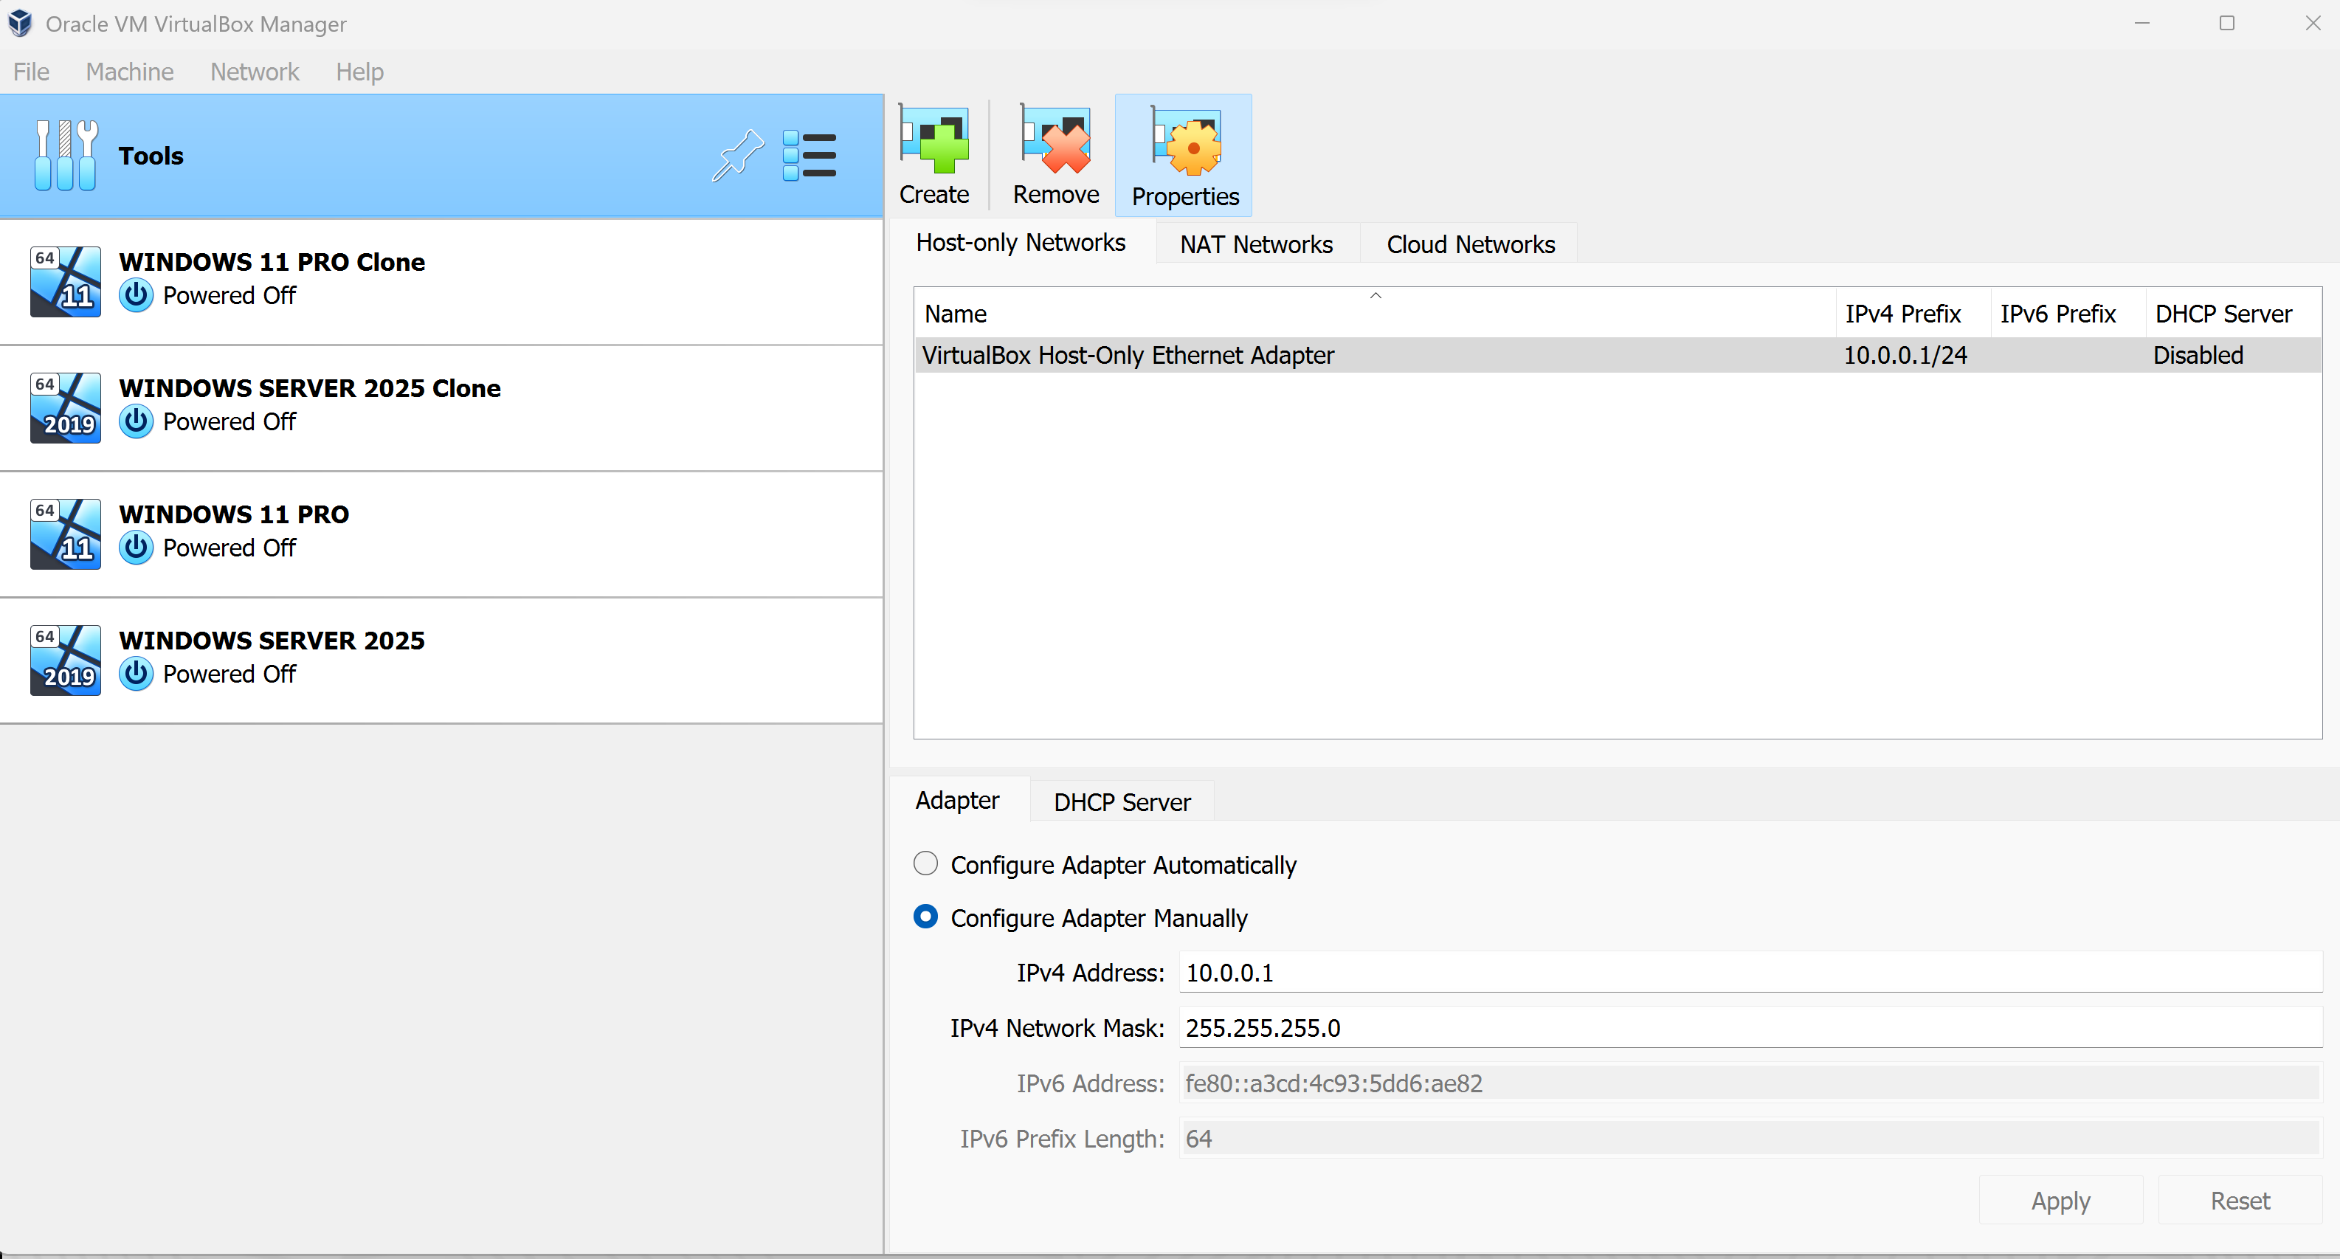
Task: Sort networks by the Name column header
Action: (x=956, y=314)
